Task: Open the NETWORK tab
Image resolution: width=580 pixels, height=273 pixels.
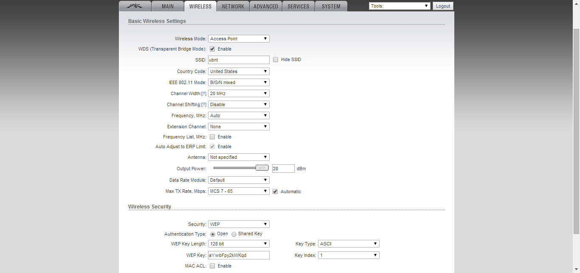Action: [x=233, y=6]
